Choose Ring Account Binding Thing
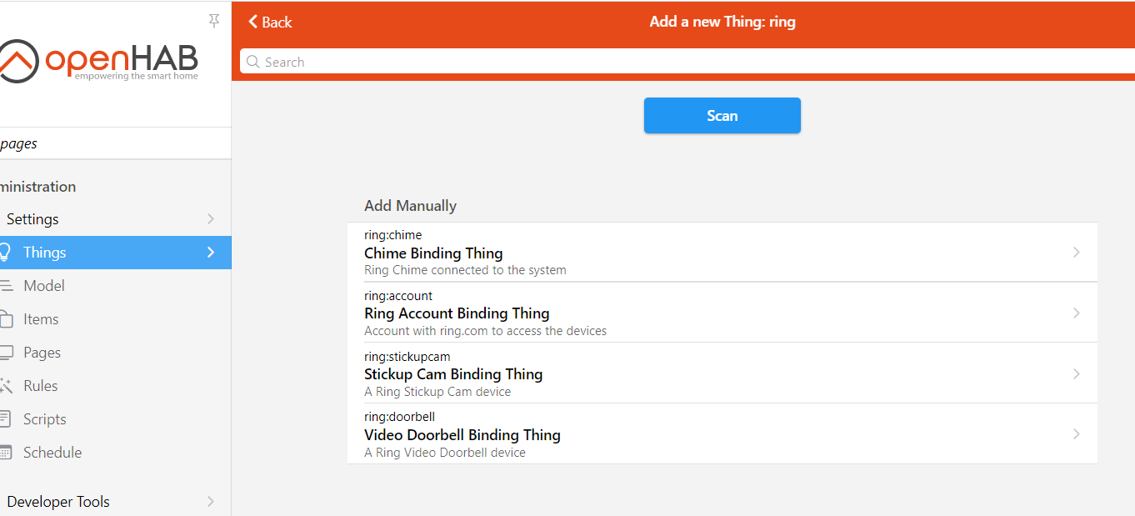Viewport: 1135px width, 516px height. tap(457, 313)
